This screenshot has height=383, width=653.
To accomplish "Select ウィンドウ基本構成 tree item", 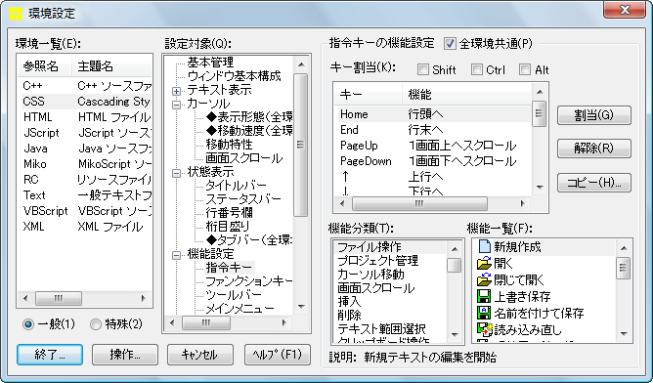I will [x=234, y=76].
